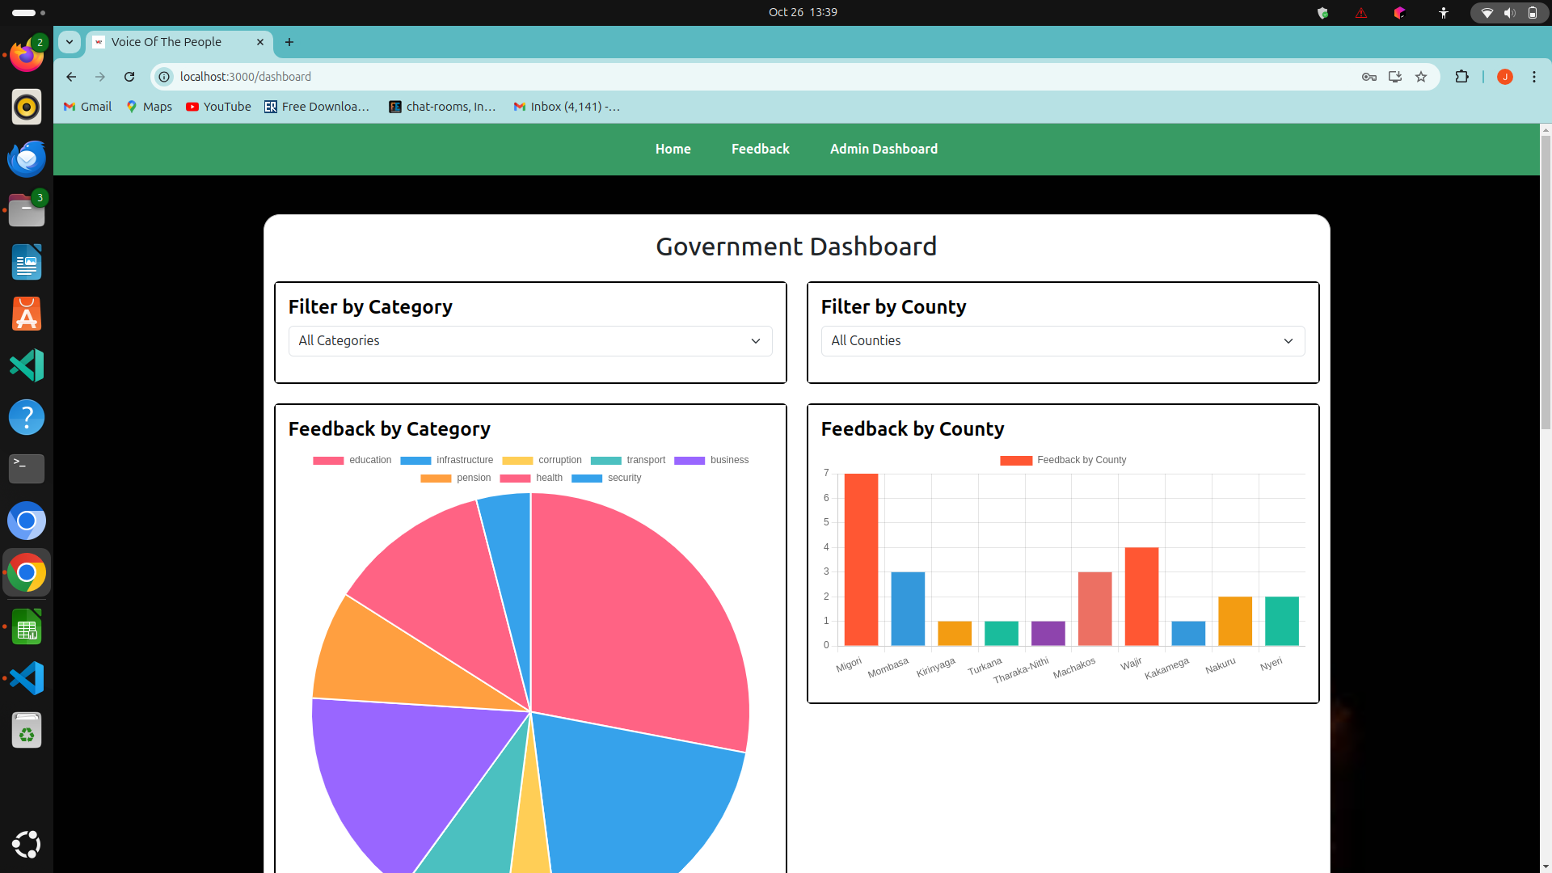Click the Home navigation link
The image size is (1552, 873).
[673, 149]
